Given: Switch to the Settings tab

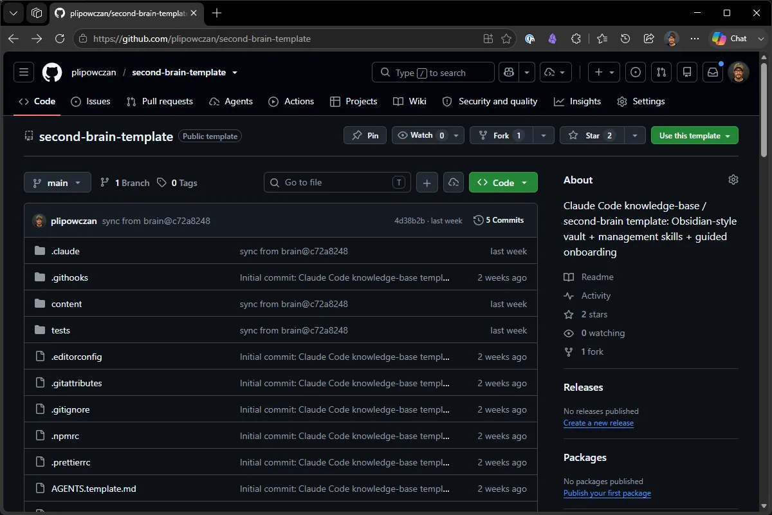Looking at the screenshot, I should [x=641, y=102].
